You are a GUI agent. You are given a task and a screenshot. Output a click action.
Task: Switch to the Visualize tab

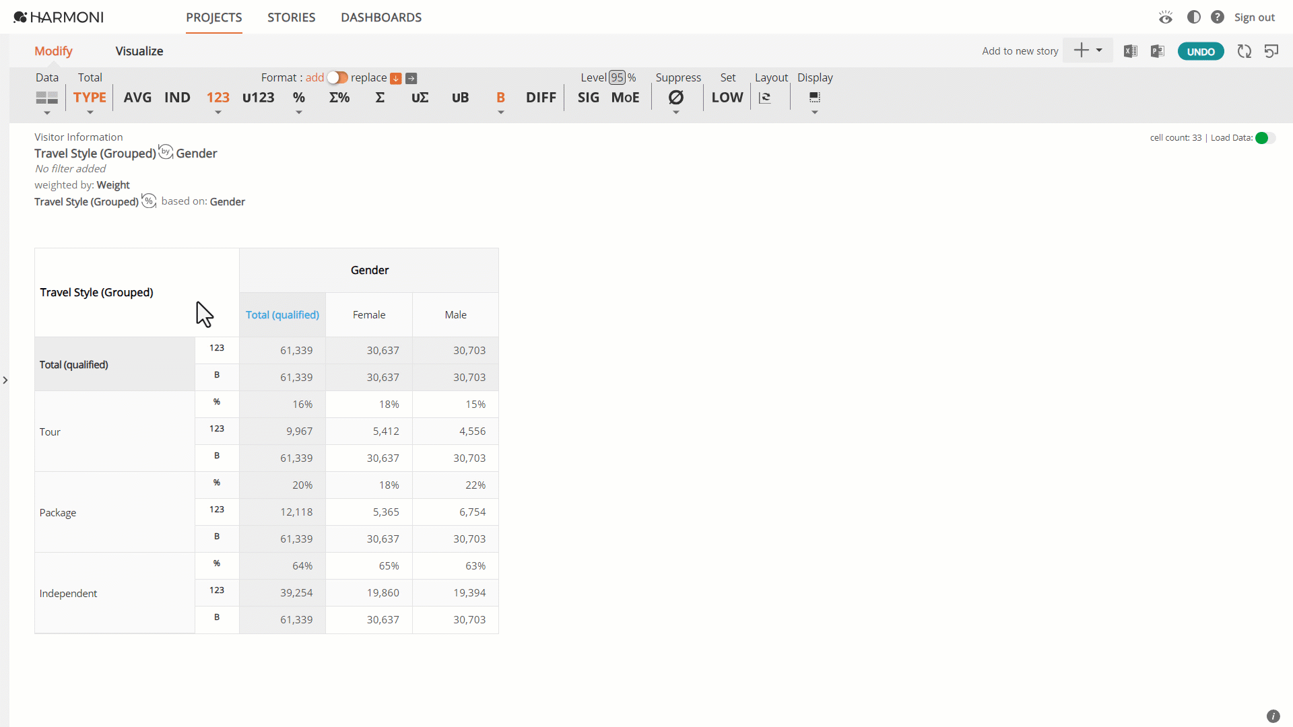tap(139, 51)
